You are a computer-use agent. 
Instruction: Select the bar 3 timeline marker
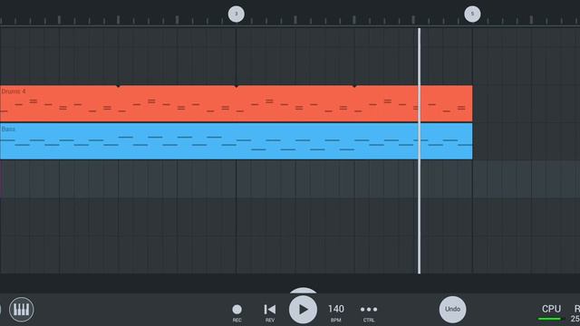[x=237, y=14]
